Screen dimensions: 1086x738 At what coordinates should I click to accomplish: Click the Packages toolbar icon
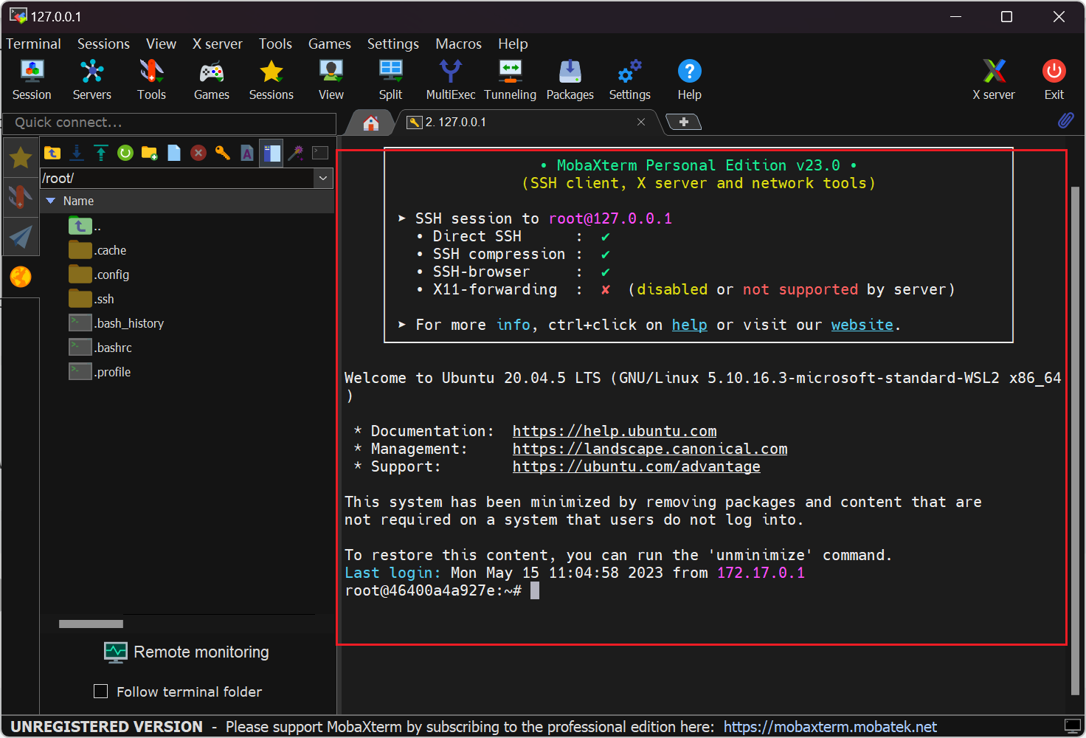570,80
